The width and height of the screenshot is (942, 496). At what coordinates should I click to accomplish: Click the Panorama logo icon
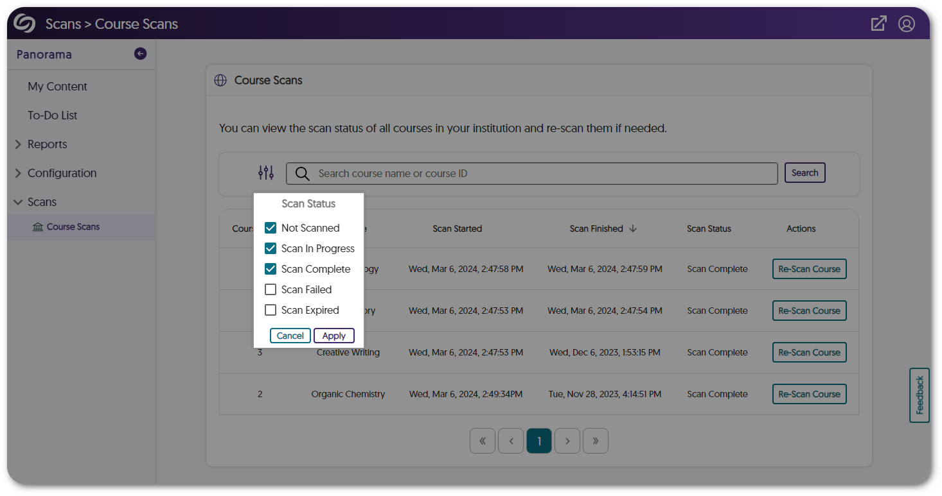(x=24, y=24)
